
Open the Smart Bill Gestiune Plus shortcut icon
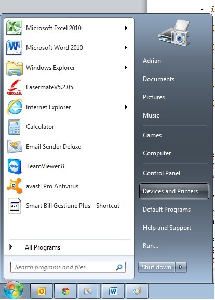[15, 206]
